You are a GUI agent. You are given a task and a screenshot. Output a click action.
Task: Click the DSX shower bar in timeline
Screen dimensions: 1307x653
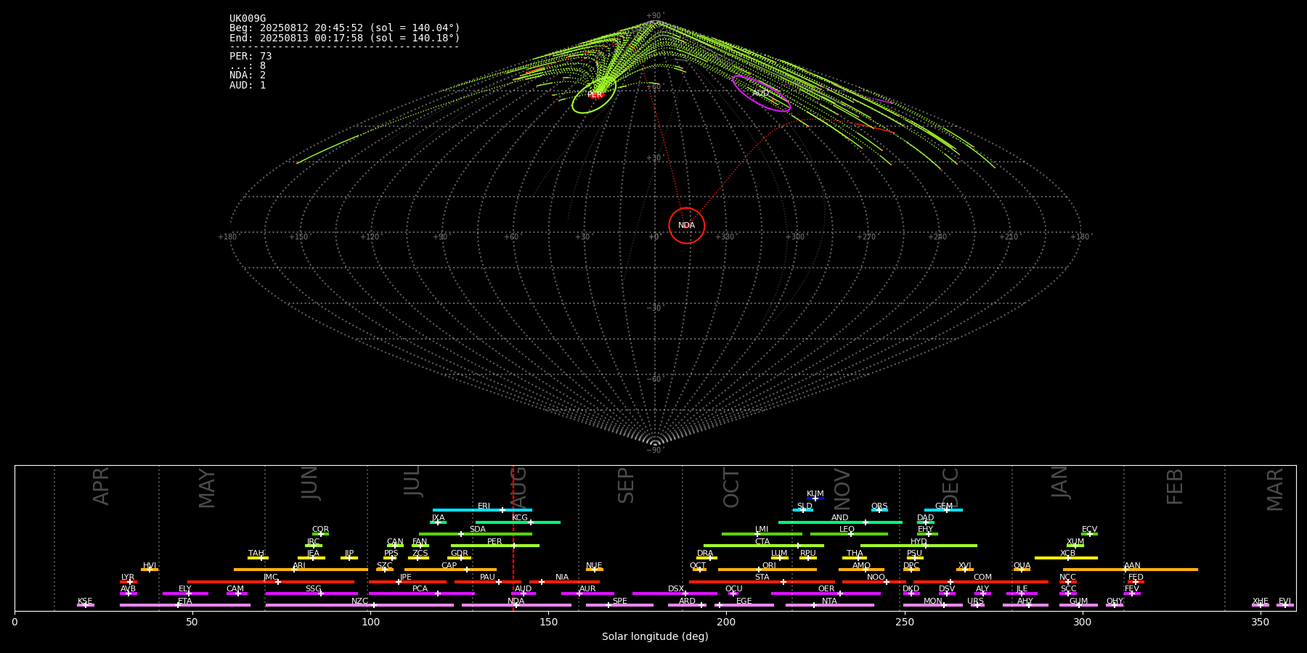click(x=675, y=594)
